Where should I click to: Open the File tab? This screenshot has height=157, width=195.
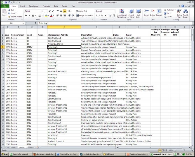[5, 6]
